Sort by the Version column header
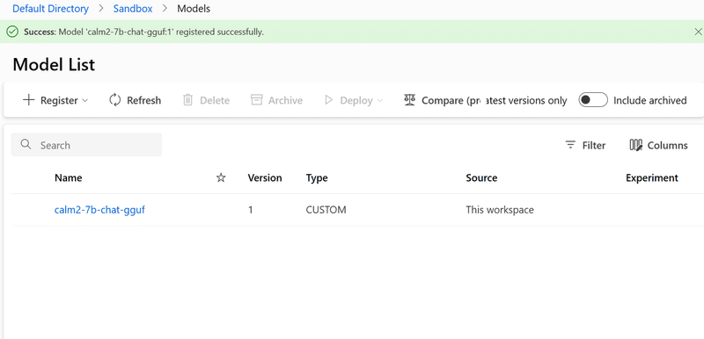This screenshot has height=339, width=704. 265,177
